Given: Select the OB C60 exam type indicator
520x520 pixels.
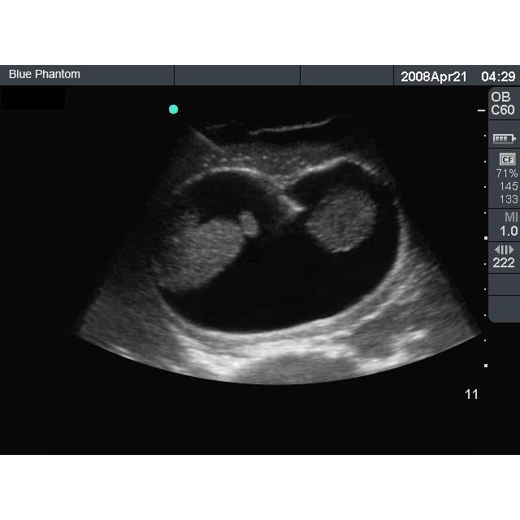Looking at the screenshot, I should pos(503,103).
